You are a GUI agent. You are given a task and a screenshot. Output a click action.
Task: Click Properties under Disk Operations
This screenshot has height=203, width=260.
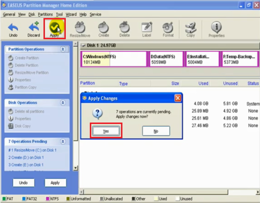(19, 119)
